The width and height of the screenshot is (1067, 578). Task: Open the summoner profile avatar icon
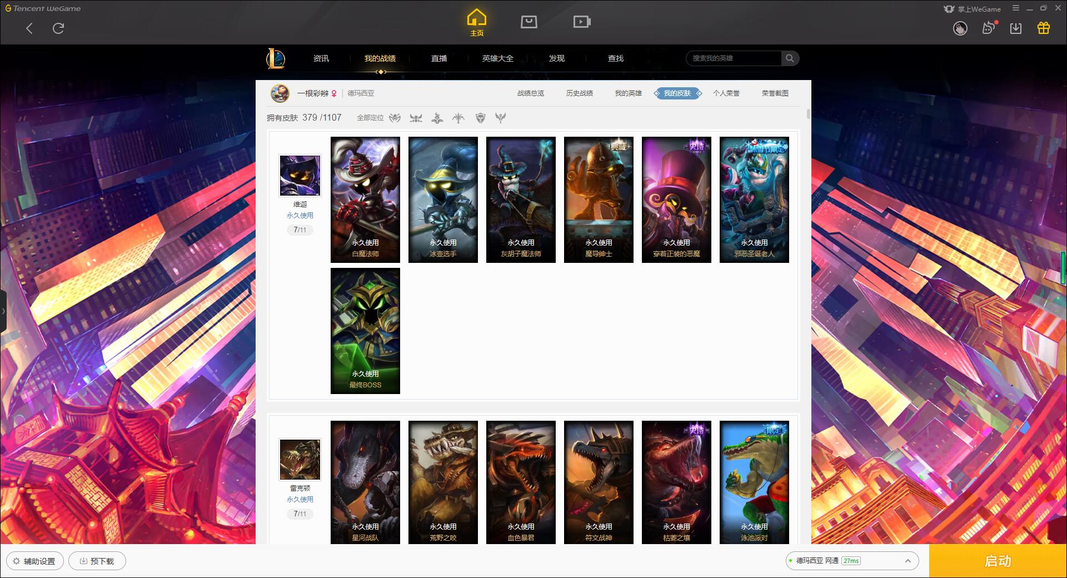(x=280, y=93)
